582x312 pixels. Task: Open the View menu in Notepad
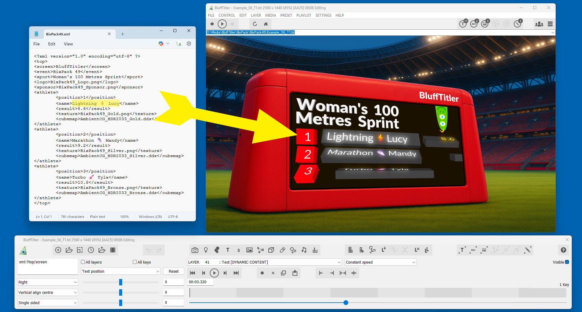click(x=68, y=44)
